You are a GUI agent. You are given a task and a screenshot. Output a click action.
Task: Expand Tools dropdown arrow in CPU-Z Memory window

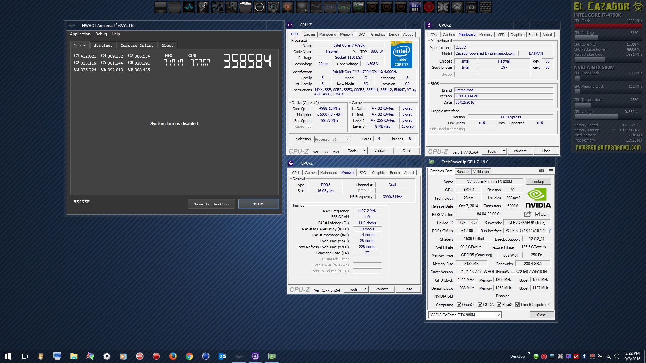tap(365, 289)
